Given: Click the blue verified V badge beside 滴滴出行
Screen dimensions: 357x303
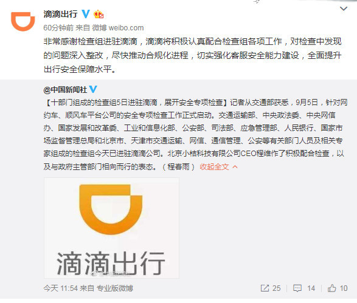Looking at the screenshot, I should coord(86,14).
